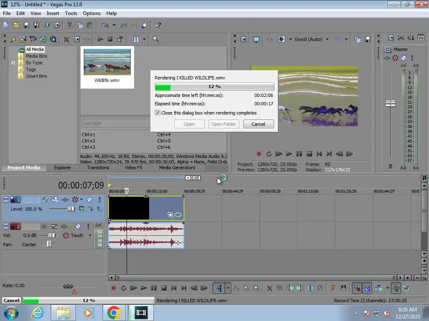The height and width of the screenshot is (321, 429).
Task: Open the Undo history dropdown arrow
Action: 114,25
